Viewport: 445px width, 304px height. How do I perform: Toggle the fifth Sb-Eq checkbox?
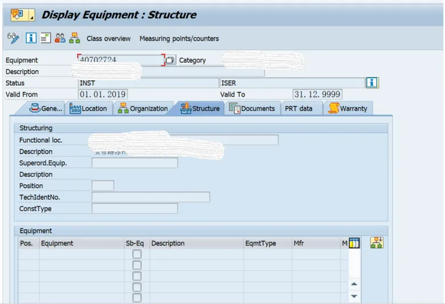click(137, 298)
